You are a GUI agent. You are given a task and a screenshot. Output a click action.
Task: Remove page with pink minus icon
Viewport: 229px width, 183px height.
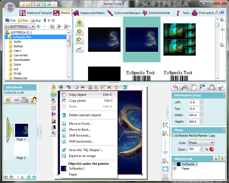click(16, 100)
